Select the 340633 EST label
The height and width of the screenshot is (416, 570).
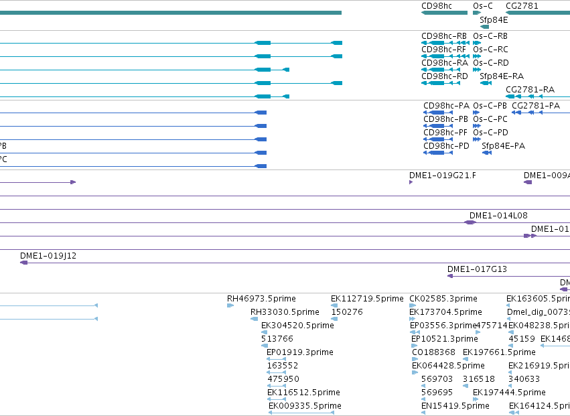pos(524,379)
